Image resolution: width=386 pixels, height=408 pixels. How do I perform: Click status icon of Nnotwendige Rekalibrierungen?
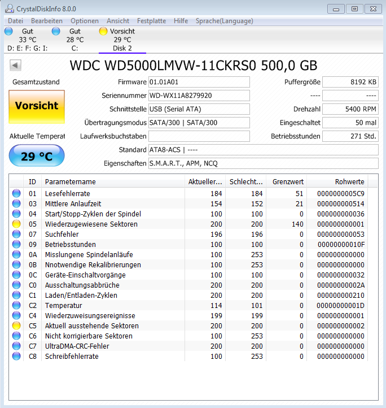(16, 264)
